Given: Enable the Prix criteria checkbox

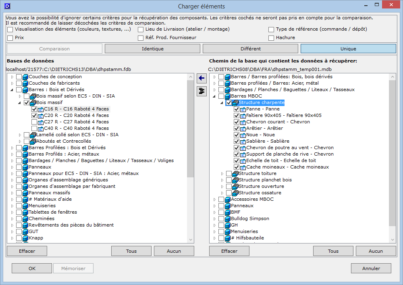Looking at the screenshot, I should (x=10, y=38).
